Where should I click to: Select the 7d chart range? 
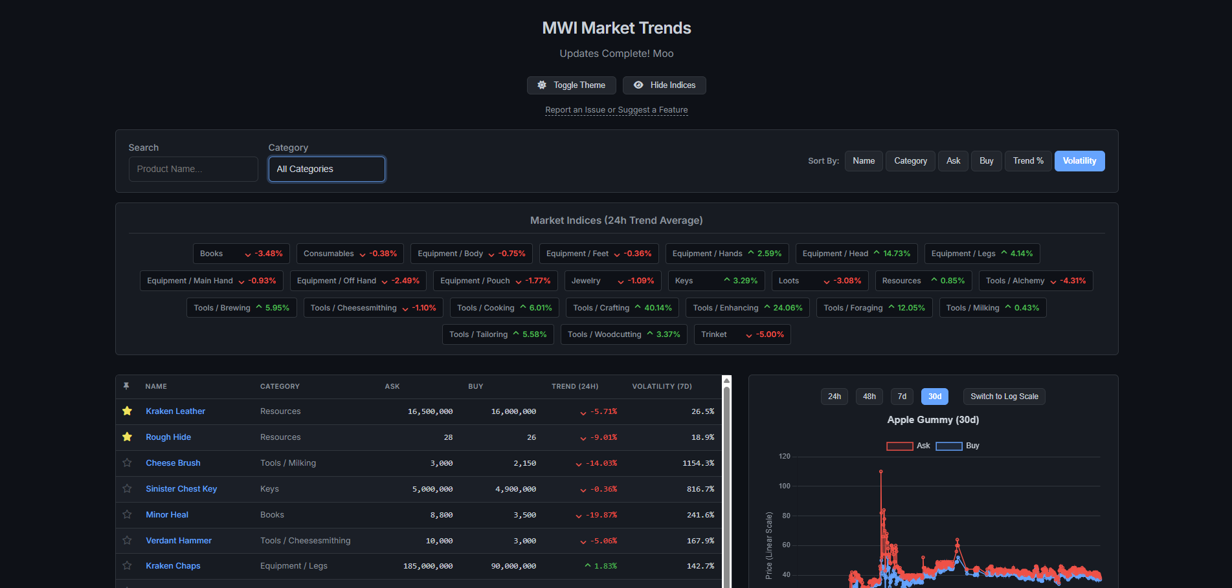(x=902, y=397)
